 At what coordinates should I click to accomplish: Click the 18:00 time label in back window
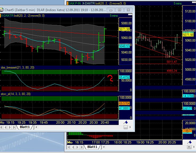click(x=118, y=142)
